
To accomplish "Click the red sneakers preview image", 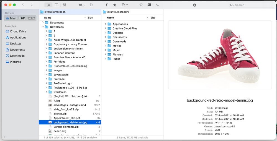I will [x=220, y=55].
